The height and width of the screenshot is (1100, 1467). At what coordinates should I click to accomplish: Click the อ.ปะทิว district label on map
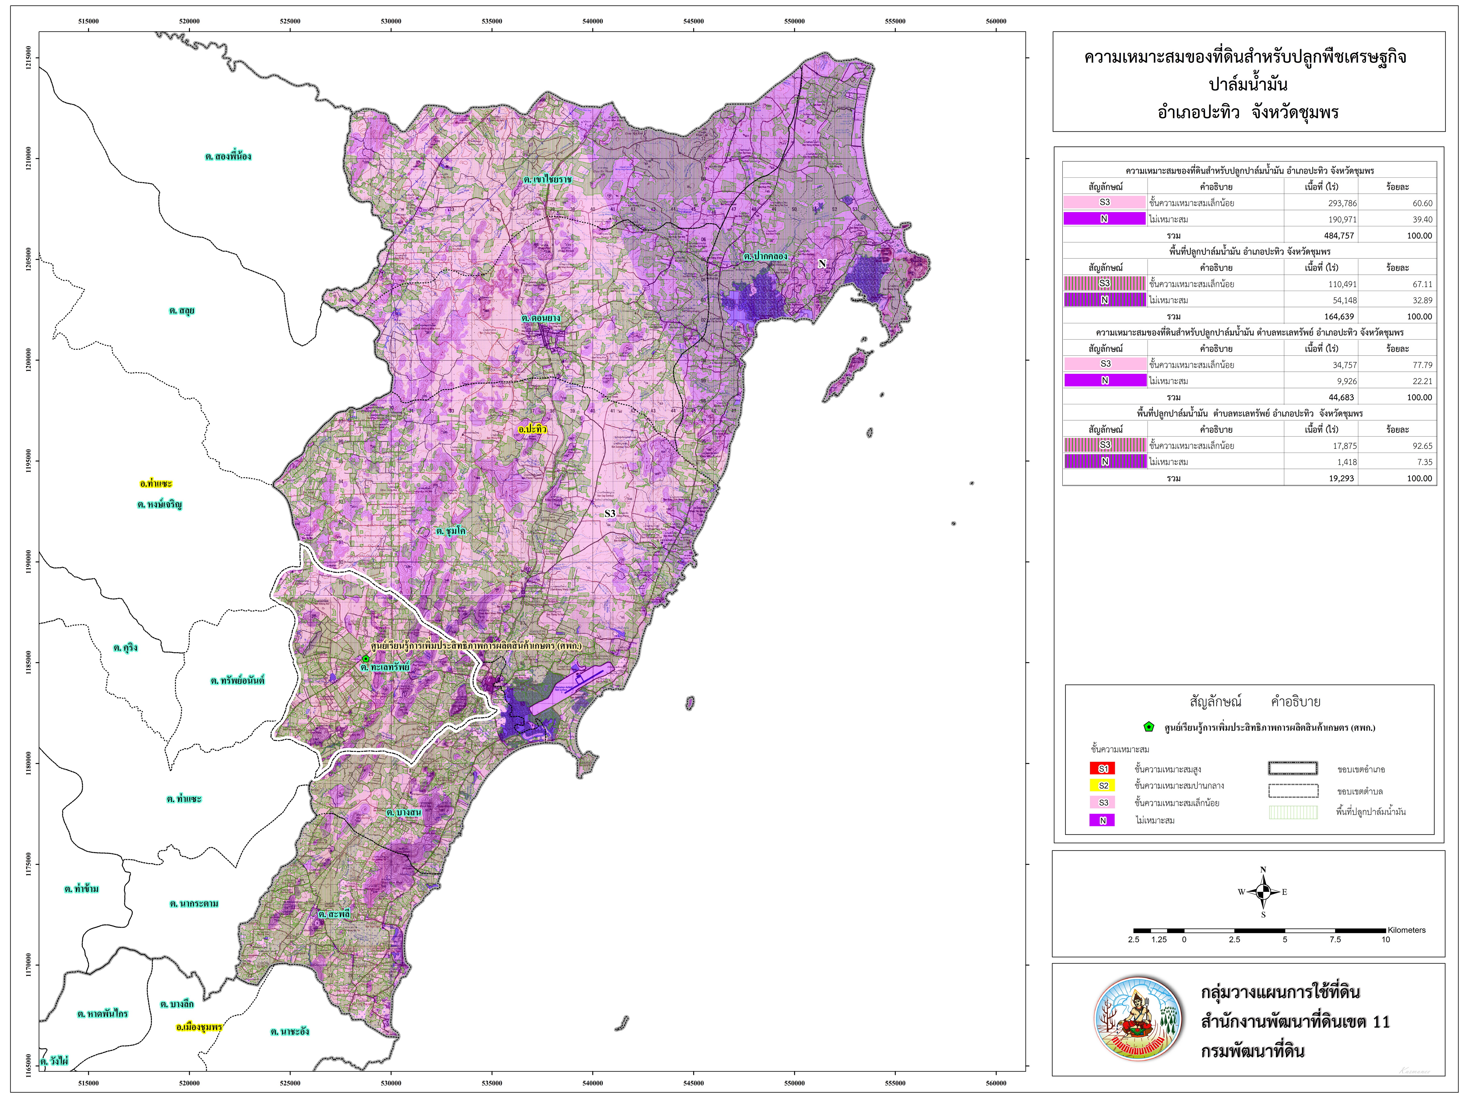(532, 430)
